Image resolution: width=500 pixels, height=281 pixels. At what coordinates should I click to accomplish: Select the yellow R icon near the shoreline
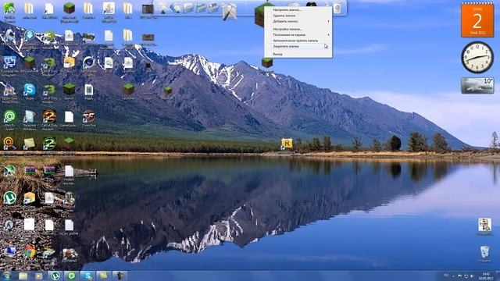[287, 144]
